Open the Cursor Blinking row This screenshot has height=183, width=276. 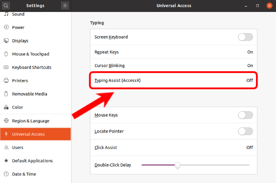click(x=173, y=66)
